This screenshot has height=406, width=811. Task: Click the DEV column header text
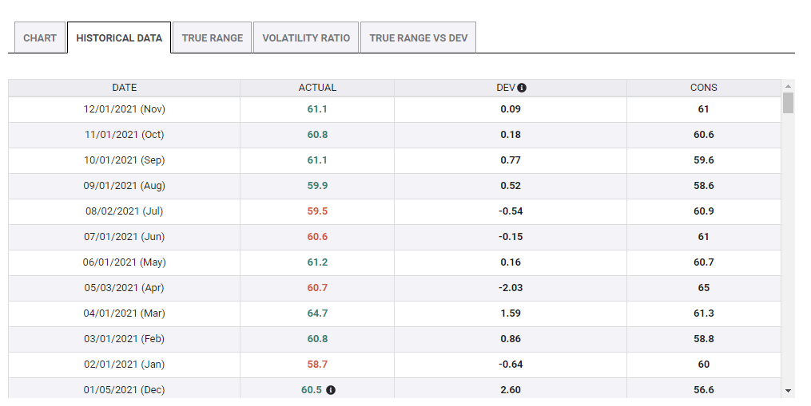click(505, 88)
